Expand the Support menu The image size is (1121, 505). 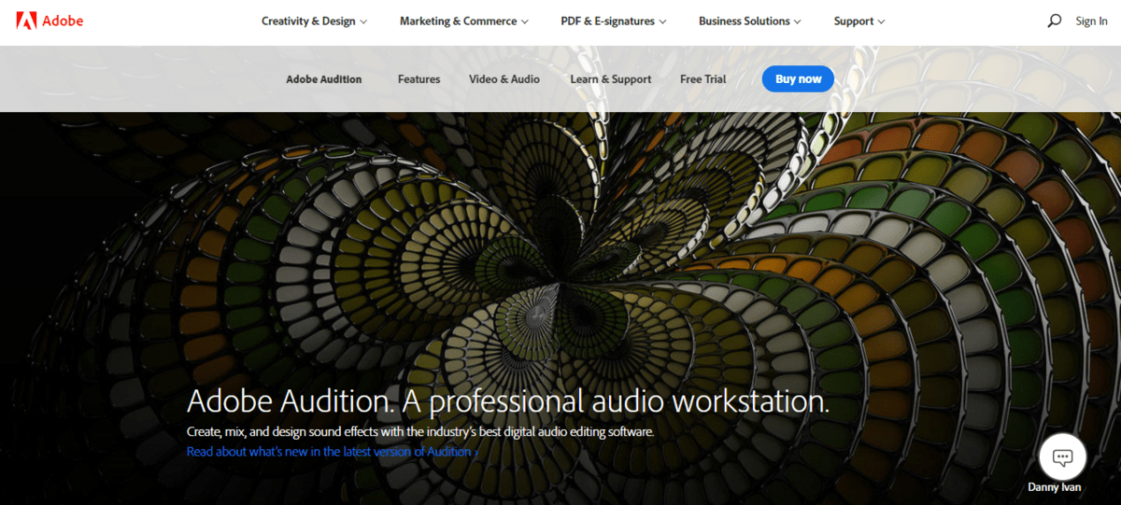[x=859, y=21]
